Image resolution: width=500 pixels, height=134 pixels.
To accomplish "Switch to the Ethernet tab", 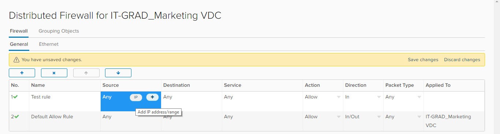I will [x=49, y=44].
